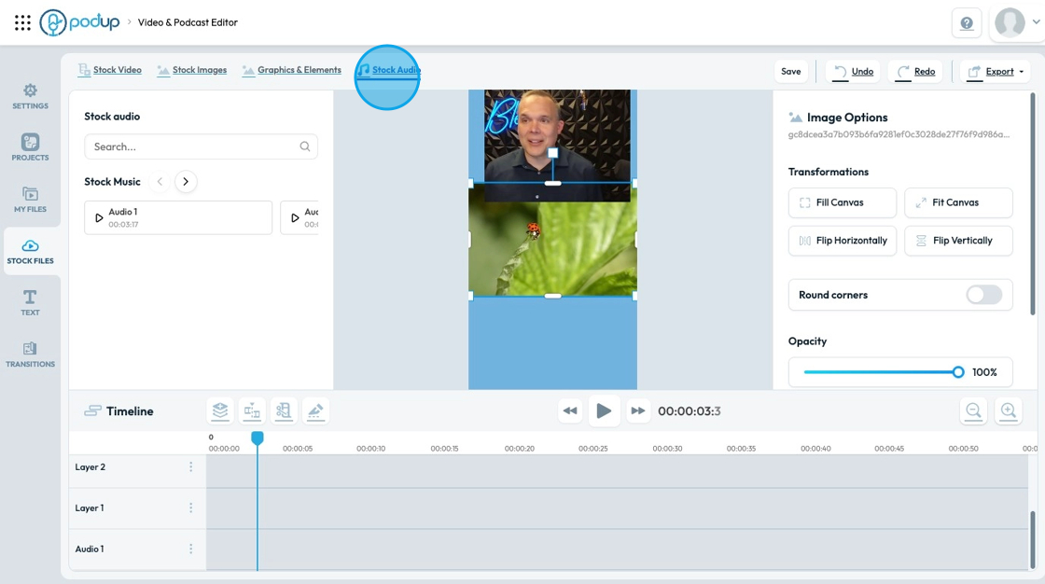Open Layer 2 options menu

click(190, 466)
